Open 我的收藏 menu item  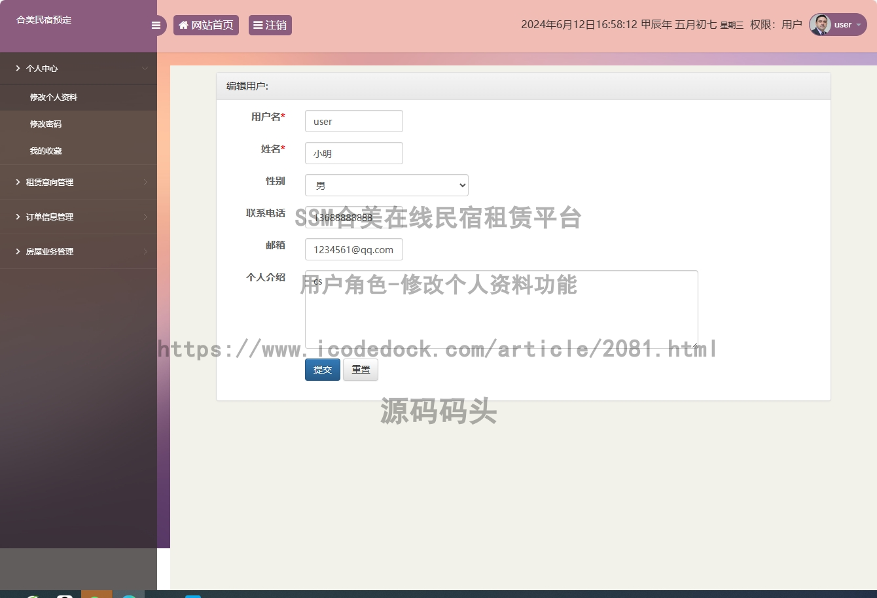point(79,150)
